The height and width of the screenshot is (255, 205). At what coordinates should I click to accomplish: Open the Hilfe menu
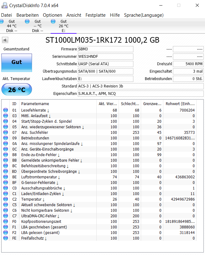[x=115, y=15]
